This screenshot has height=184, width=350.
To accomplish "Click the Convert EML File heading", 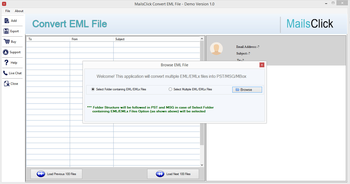I will tap(69, 24).
